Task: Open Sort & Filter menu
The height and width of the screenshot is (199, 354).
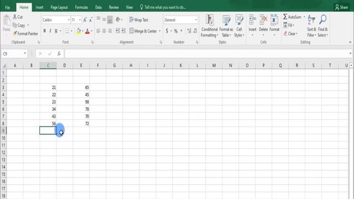Action: (311, 25)
